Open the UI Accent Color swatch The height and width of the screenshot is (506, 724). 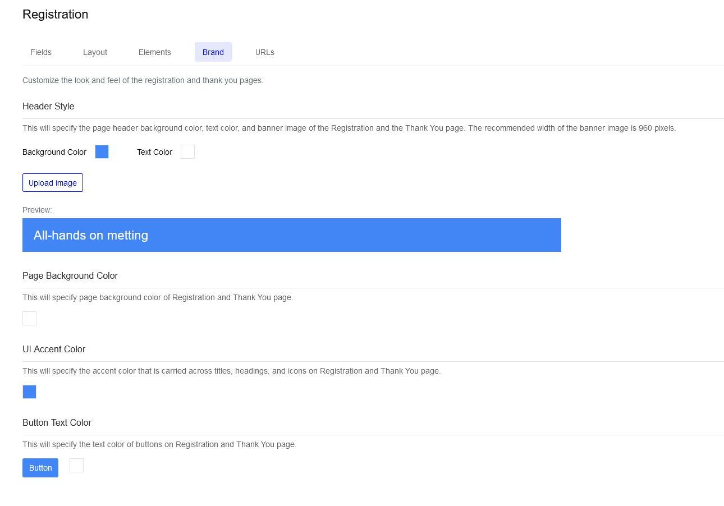coord(29,392)
